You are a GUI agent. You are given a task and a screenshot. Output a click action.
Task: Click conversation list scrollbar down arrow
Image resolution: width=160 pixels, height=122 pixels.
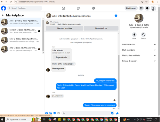(x=43, y=53)
